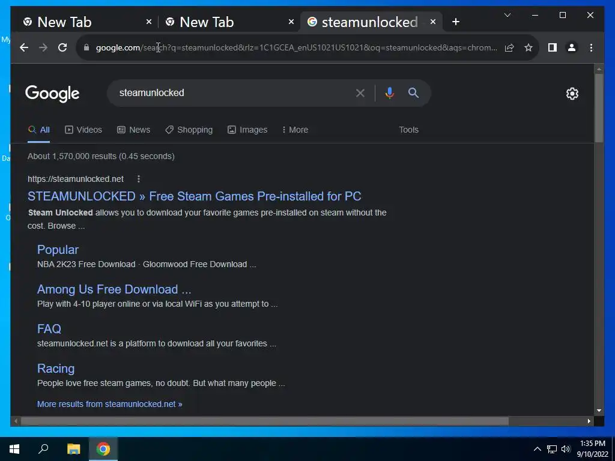The height and width of the screenshot is (461, 615).
Task: Open network status tray icon
Action: (552, 449)
